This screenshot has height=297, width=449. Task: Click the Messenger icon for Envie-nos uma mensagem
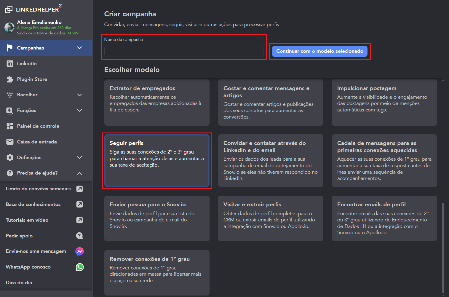[79, 251]
